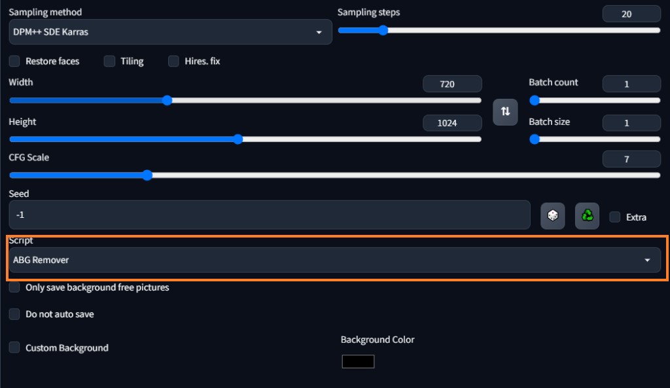This screenshot has height=388, width=670.
Task: Check the Extra seed options box
Action: (x=614, y=217)
